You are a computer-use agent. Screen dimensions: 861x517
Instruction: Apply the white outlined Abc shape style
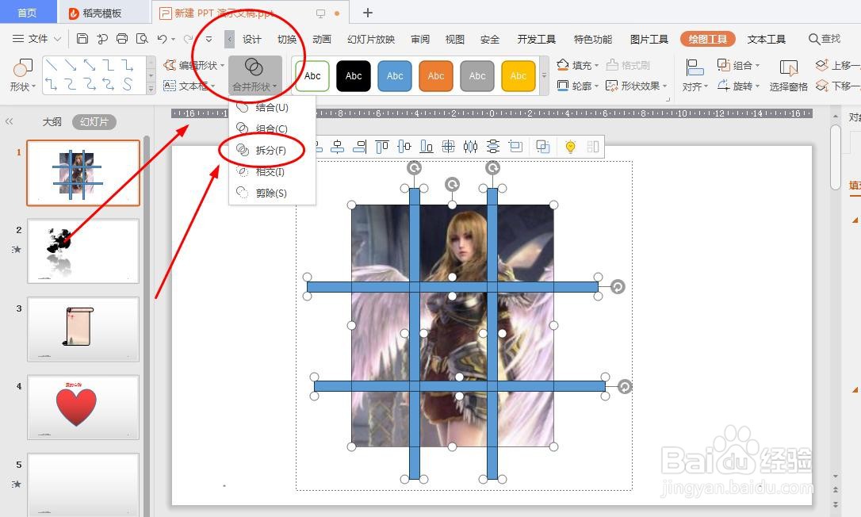click(x=312, y=75)
